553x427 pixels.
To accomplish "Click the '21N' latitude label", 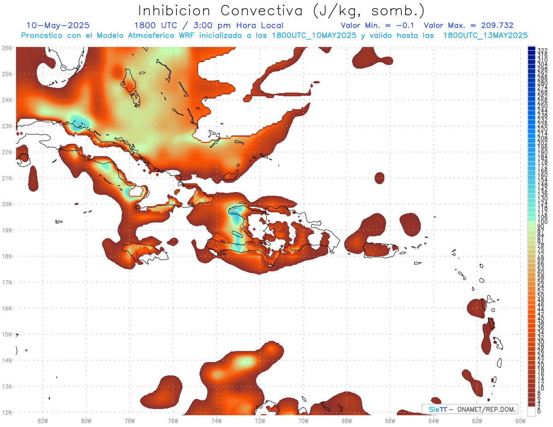I will tap(7, 178).
